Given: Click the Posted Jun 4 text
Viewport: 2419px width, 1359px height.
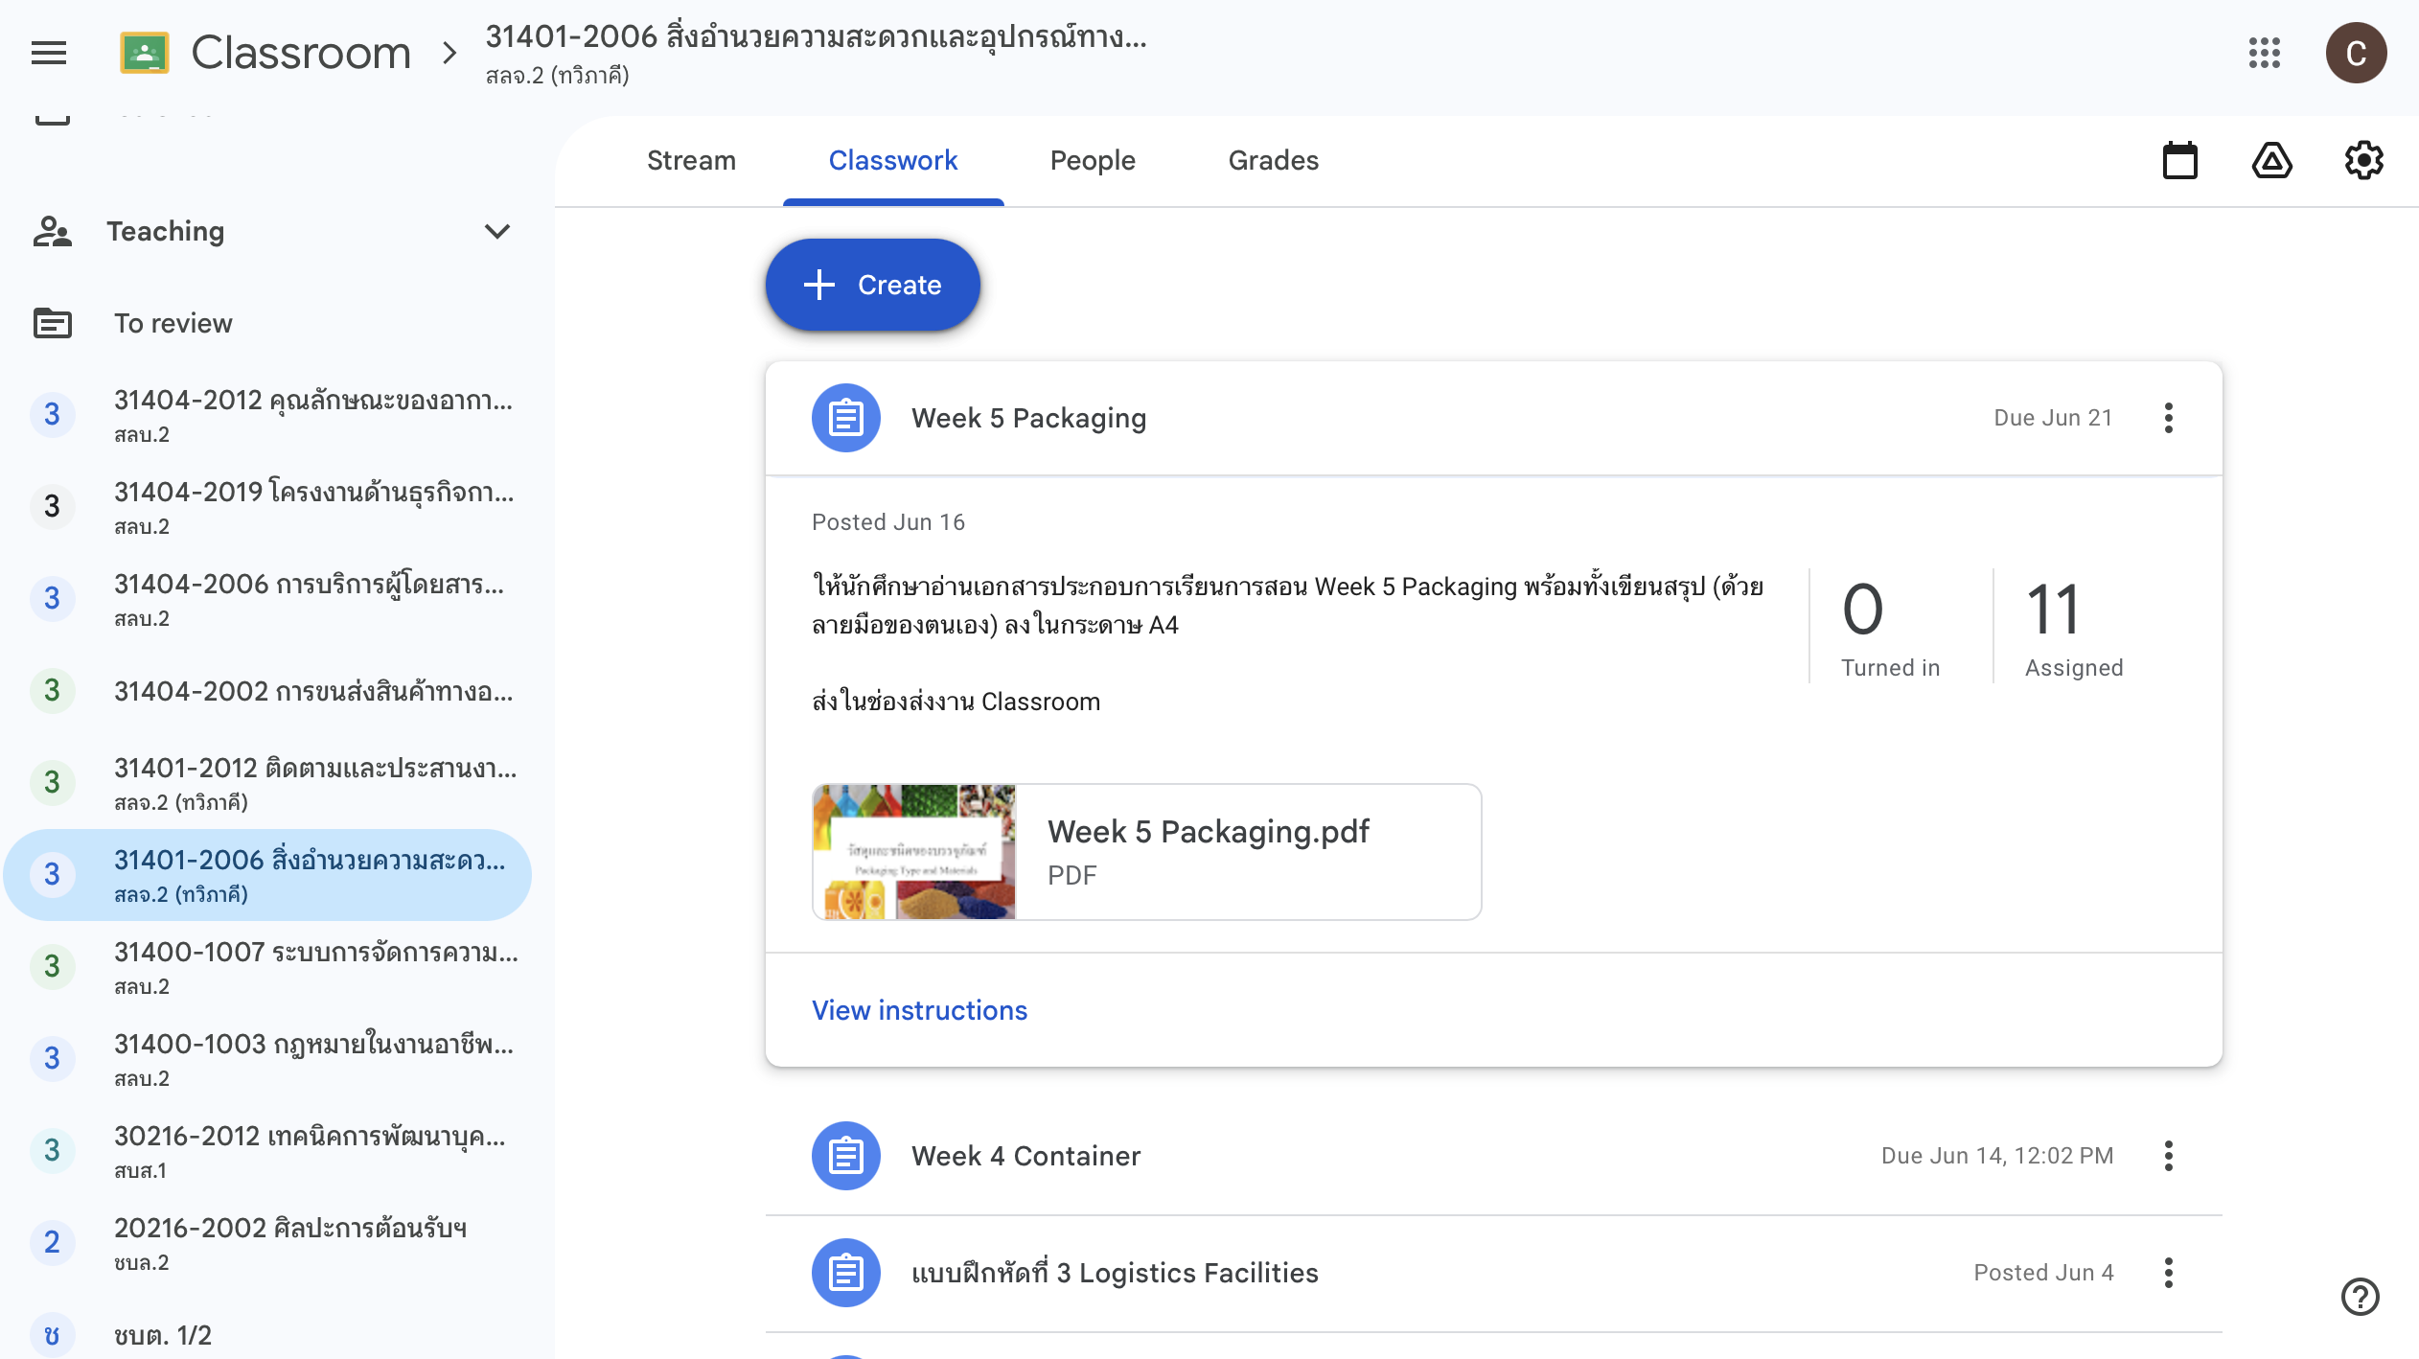Looking at the screenshot, I should point(2043,1273).
